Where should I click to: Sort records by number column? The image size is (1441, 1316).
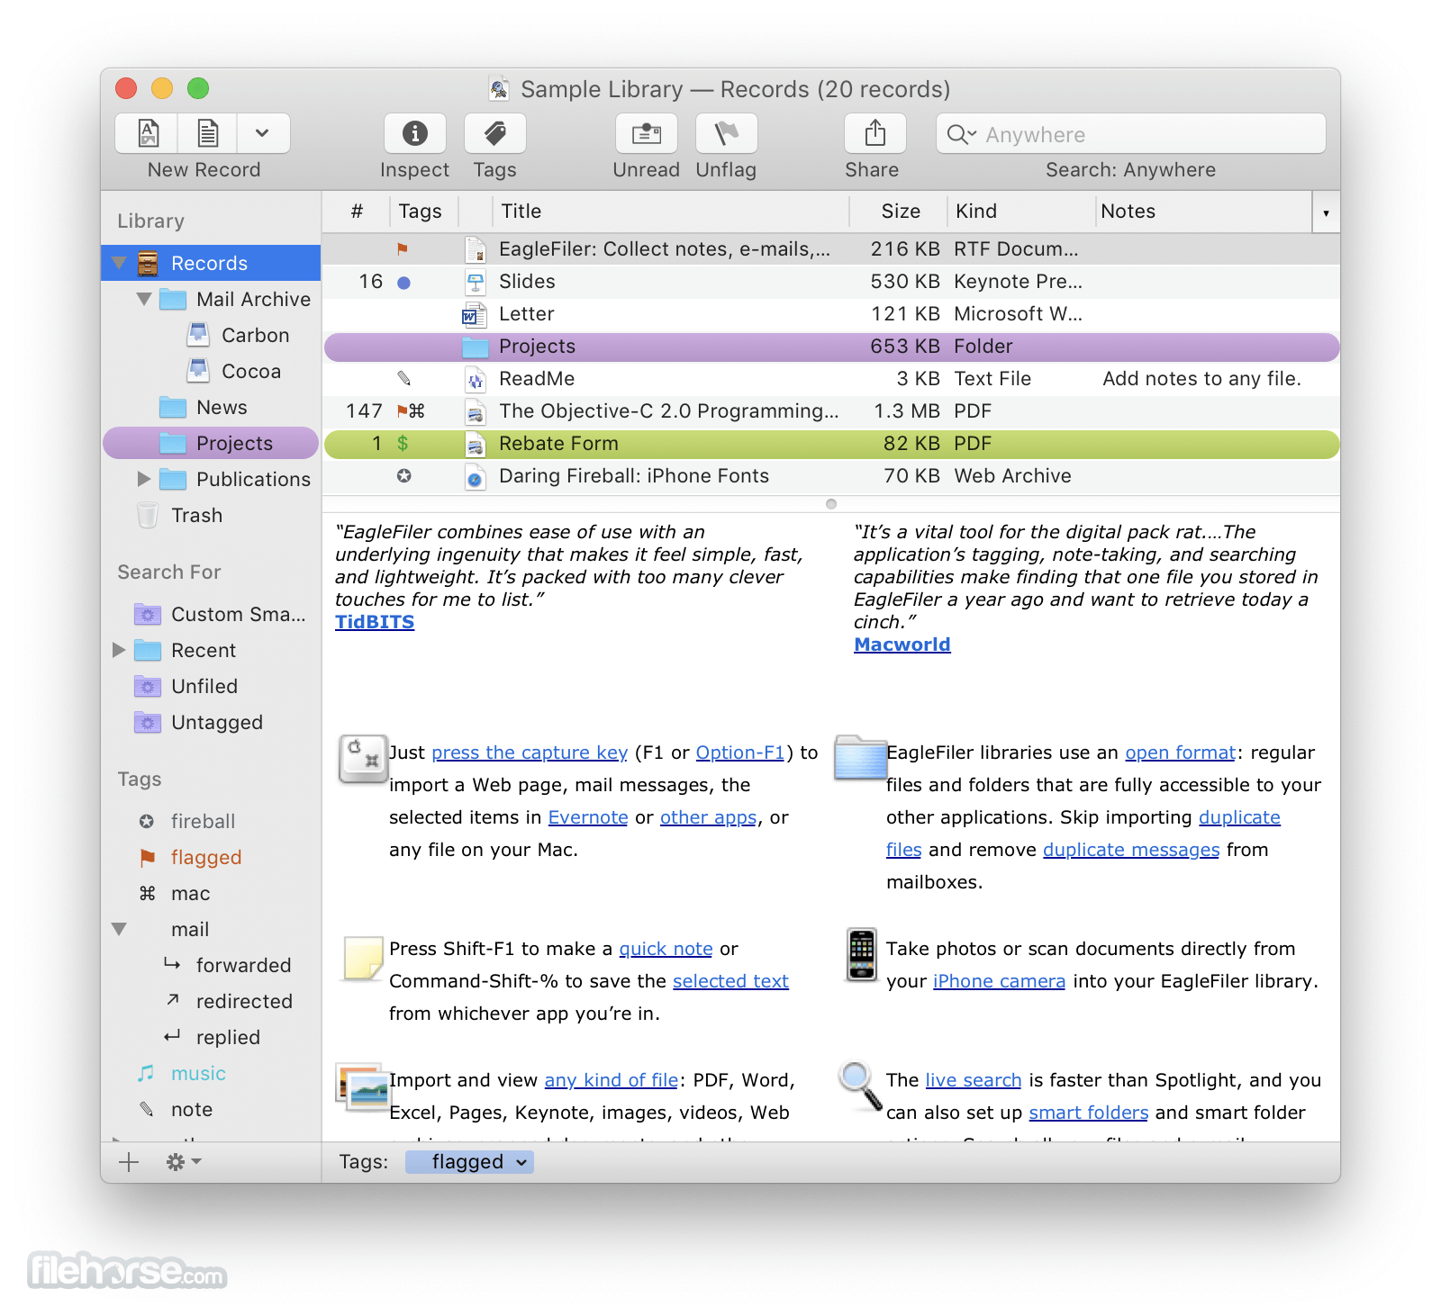[x=357, y=212]
